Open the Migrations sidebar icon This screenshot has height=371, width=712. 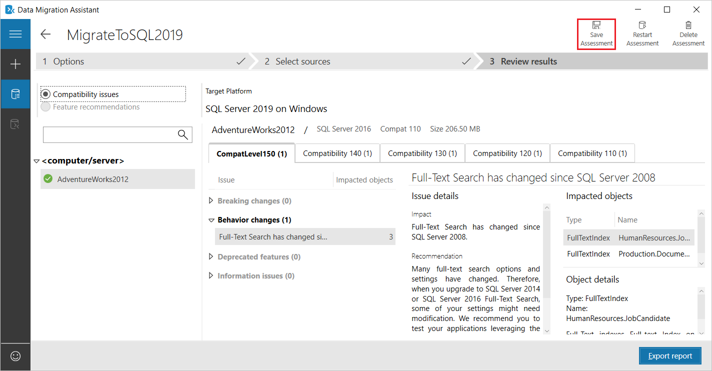coord(15,124)
